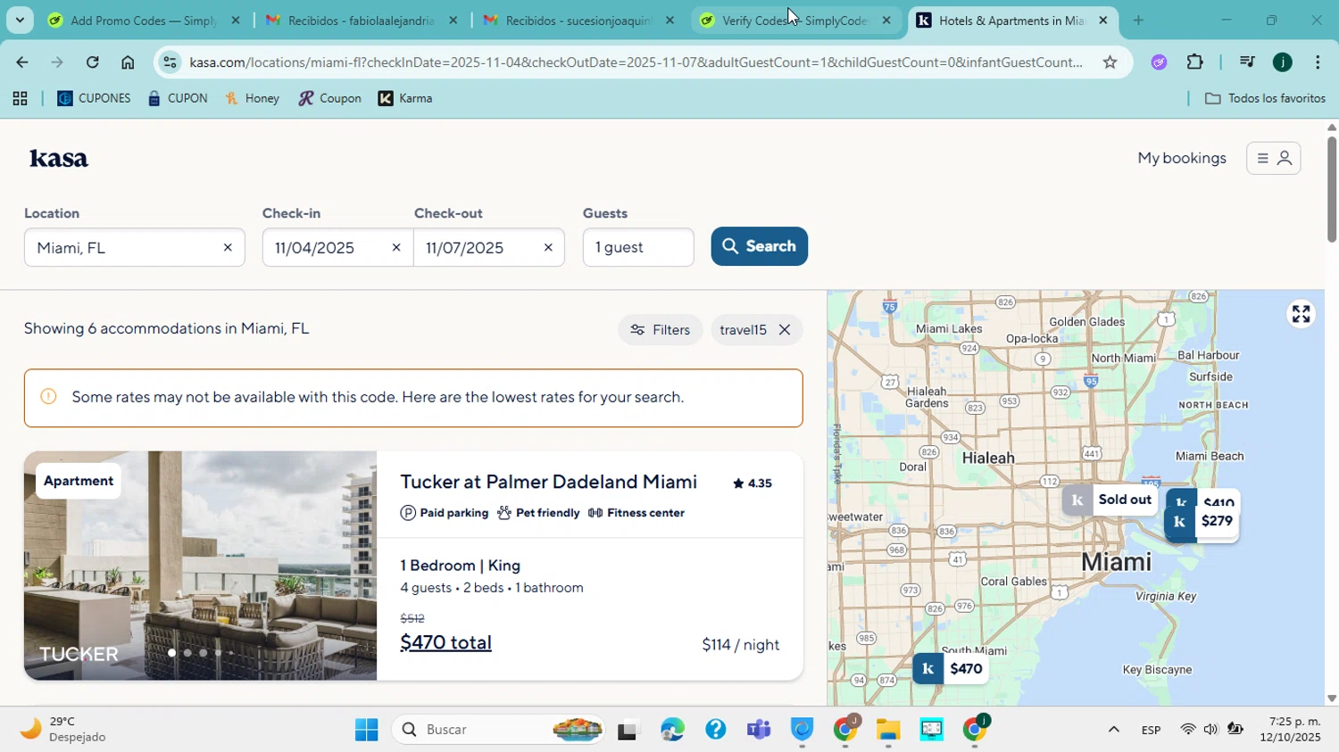Open the browser extensions menu
Screen dimensions: 1339x752
1195,62
